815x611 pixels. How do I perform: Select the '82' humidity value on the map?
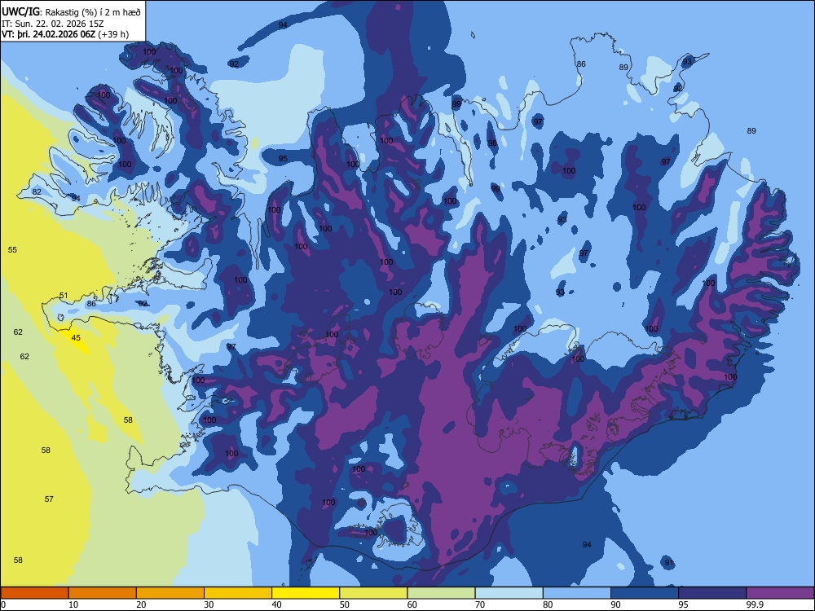tap(37, 191)
